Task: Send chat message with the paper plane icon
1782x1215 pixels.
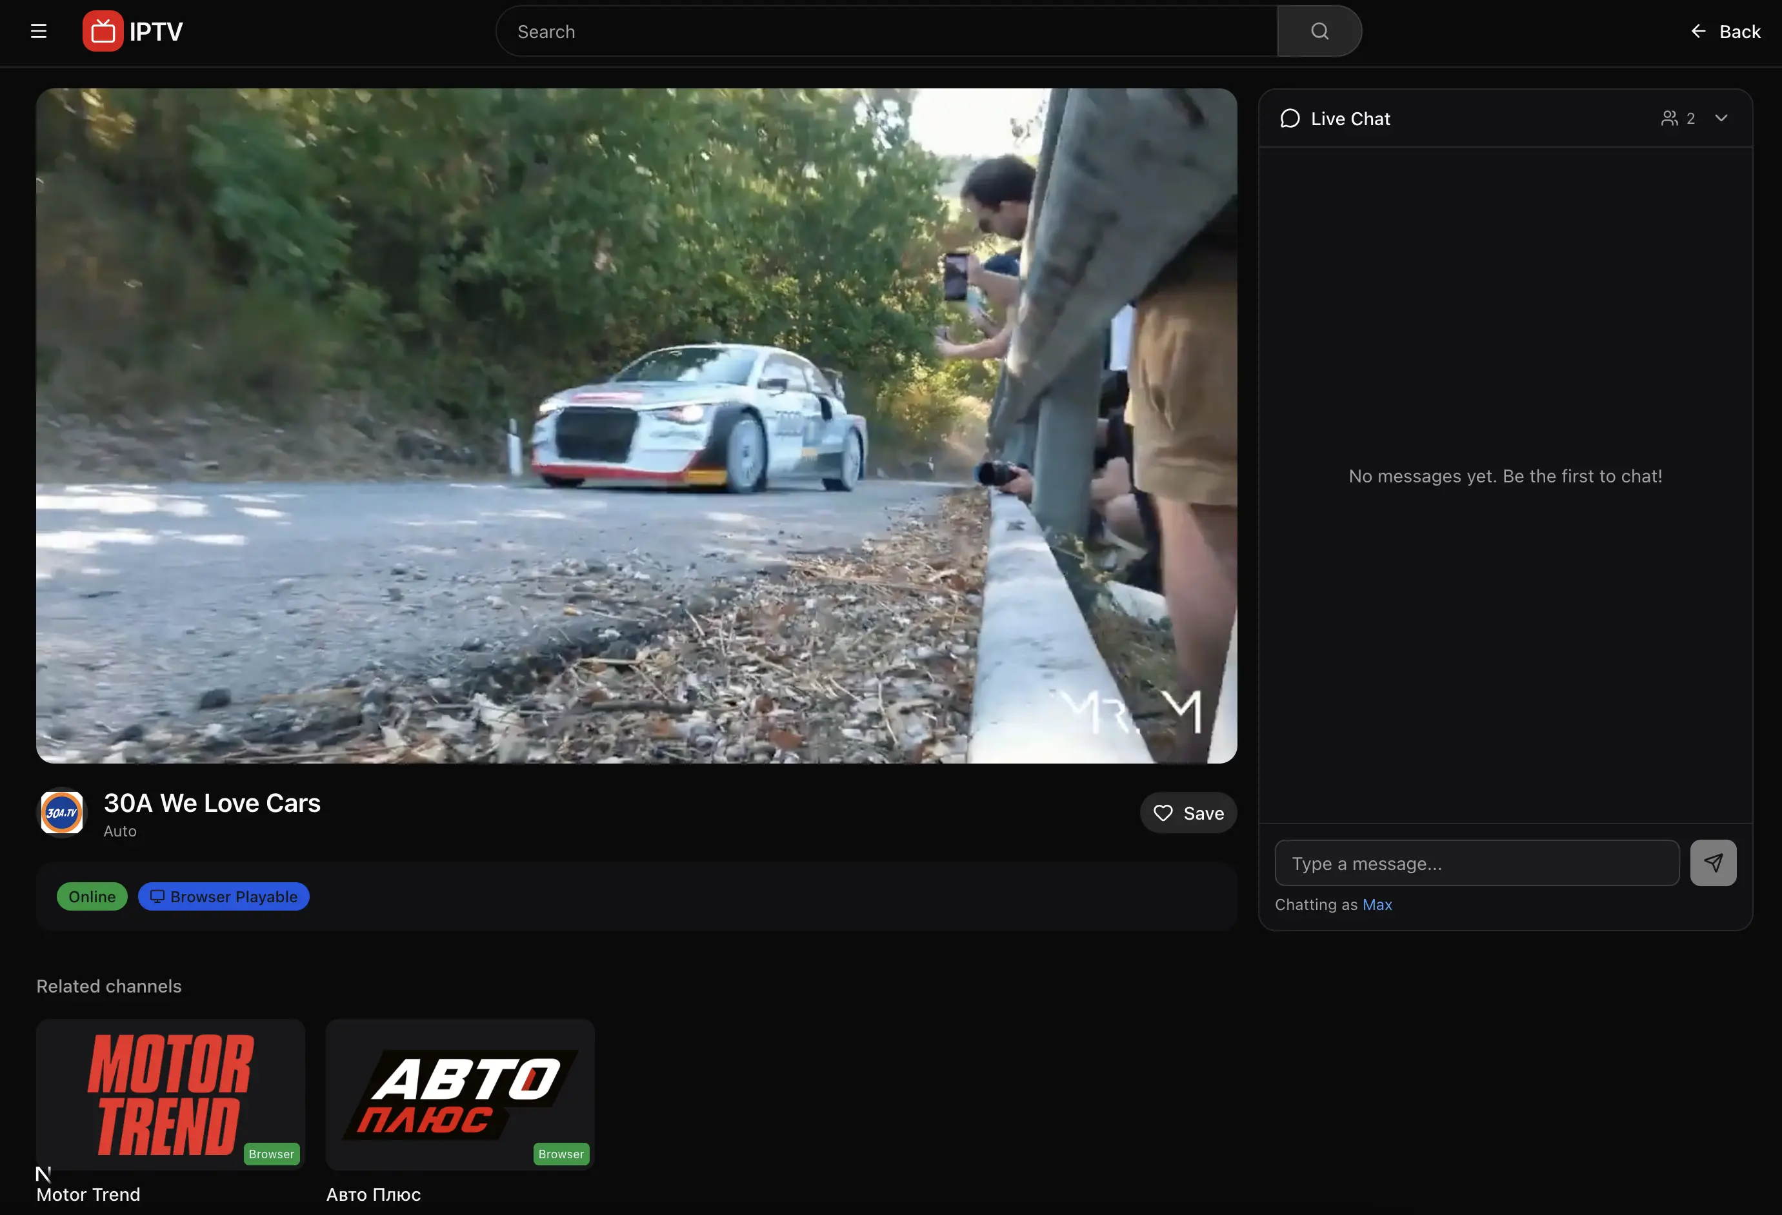Action: 1714,862
